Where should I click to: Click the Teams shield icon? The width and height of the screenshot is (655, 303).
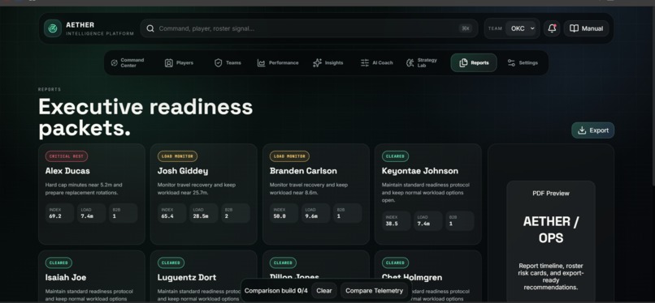click(218, 63)
